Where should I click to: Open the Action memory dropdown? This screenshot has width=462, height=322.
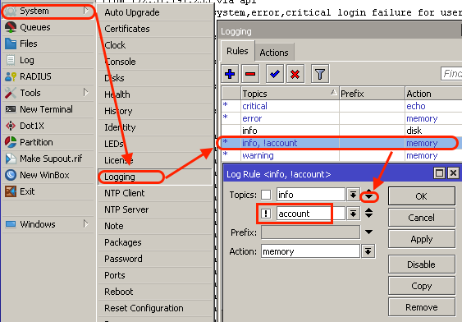[368, 251]
